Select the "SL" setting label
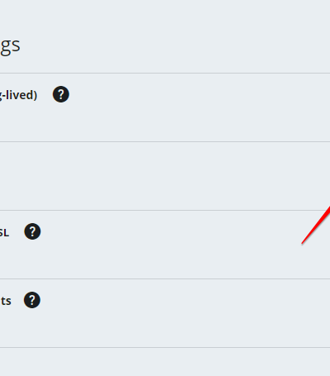Screen dimensions: 330x376 pyautogui.click(x=4, y=233)
